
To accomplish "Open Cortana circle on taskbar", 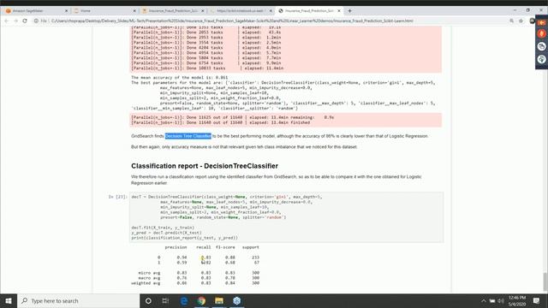I will (x=148, y=300).
